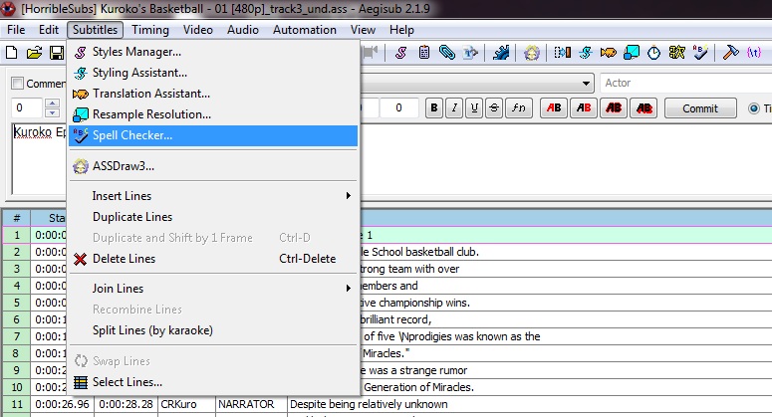
Task: Launch ASSDraw3 from the toolbar icon
Action: coord(532,53)
